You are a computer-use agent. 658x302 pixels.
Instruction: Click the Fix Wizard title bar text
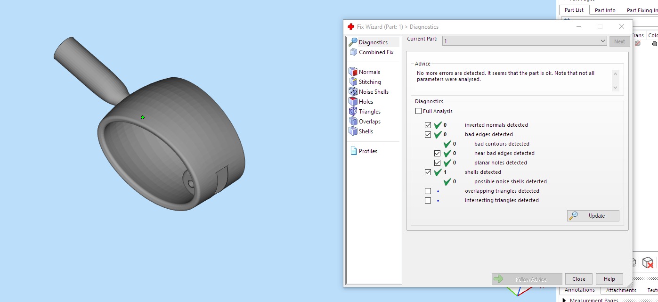(x=398, y=27)
